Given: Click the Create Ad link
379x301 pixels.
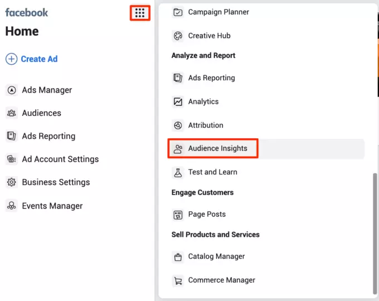Looking at the screenshot, I should click(39, 59).
